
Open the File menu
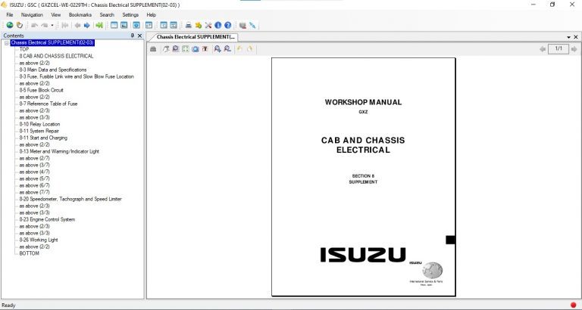pyautogui.click(x=10, y=15)
